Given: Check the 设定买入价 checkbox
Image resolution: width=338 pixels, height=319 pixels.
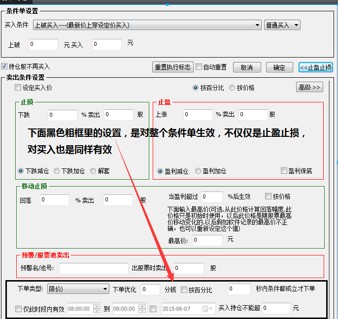Looking at the screenshot, I should pos(18,88).
